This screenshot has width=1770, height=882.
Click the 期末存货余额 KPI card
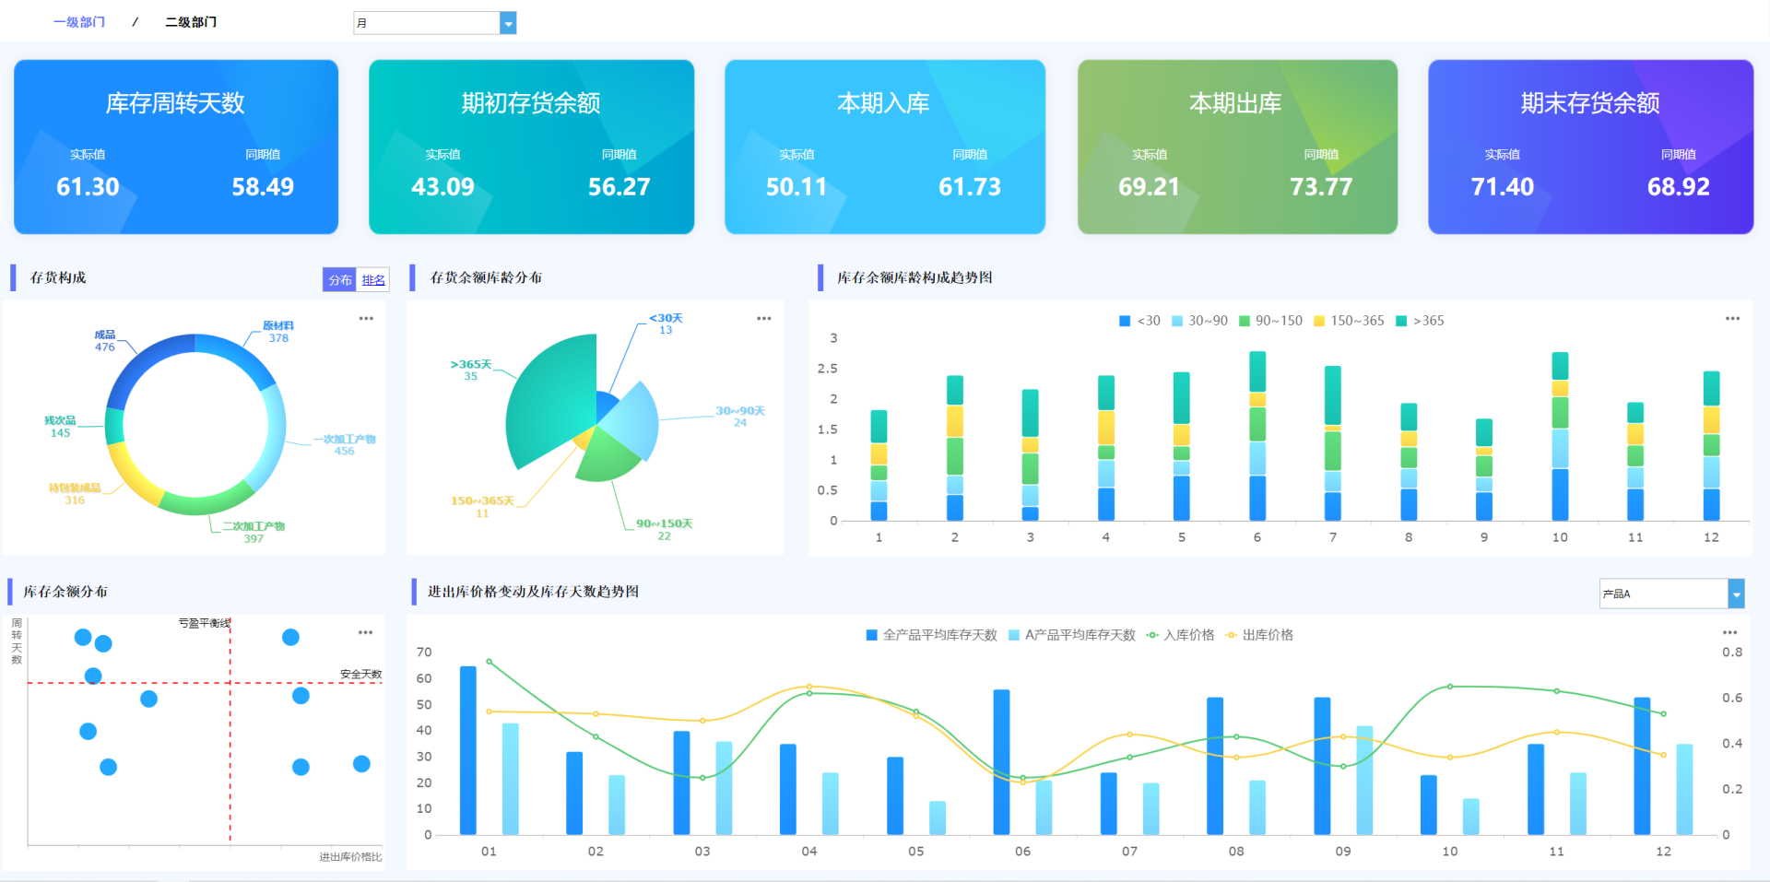[1590, 147]
